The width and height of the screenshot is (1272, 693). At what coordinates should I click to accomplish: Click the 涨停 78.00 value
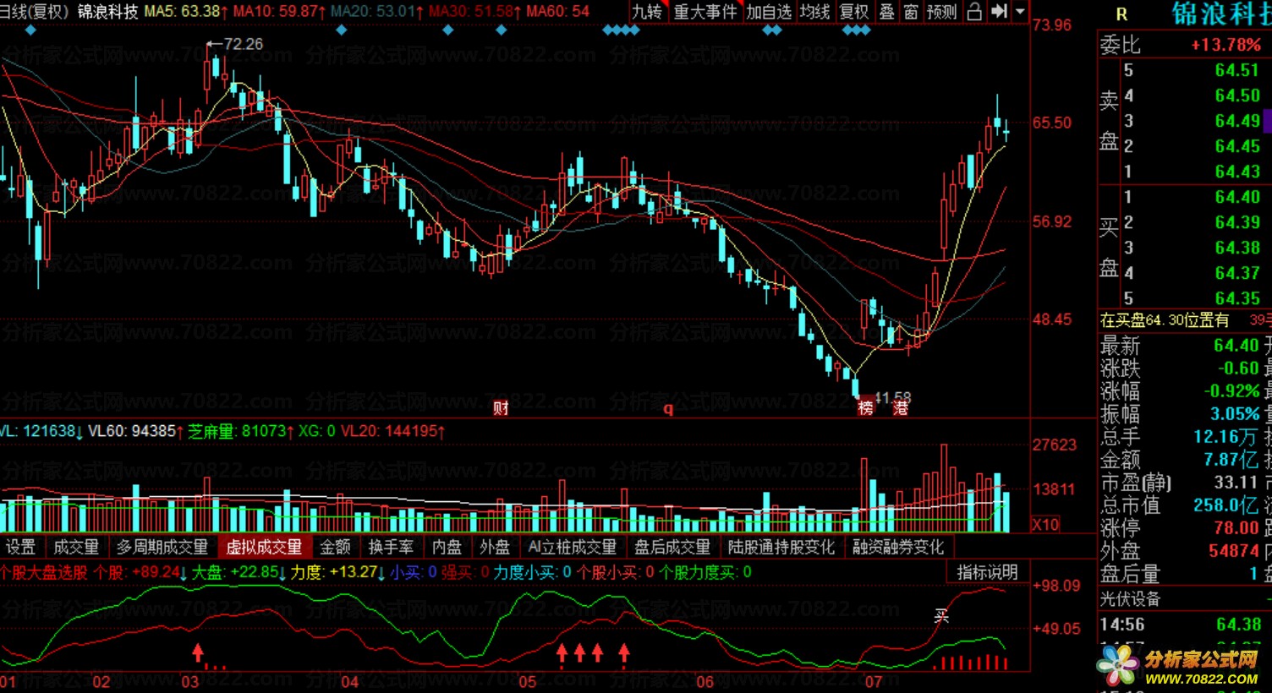[1236, 528]
